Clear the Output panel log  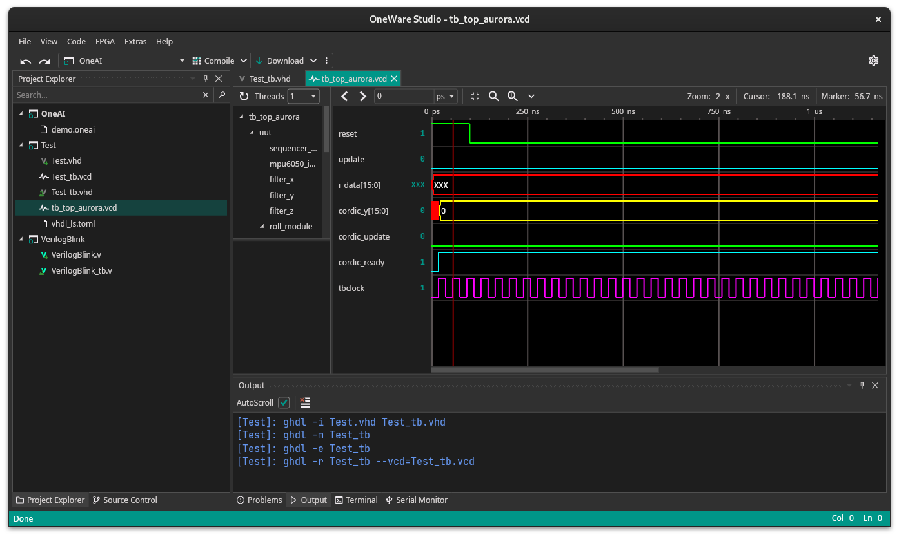tap(305, 402)
